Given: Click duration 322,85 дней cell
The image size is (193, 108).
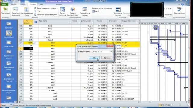Looking at the screenshot, I should pyautogui.click(x=87, y=37).
